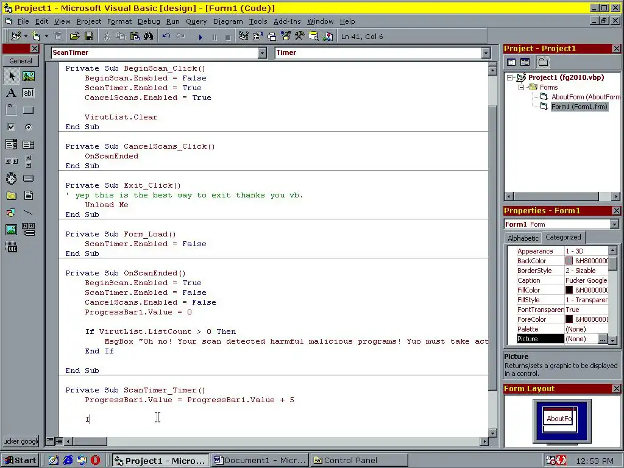Toggle Folders in the Project Explorer

[543, 62]
